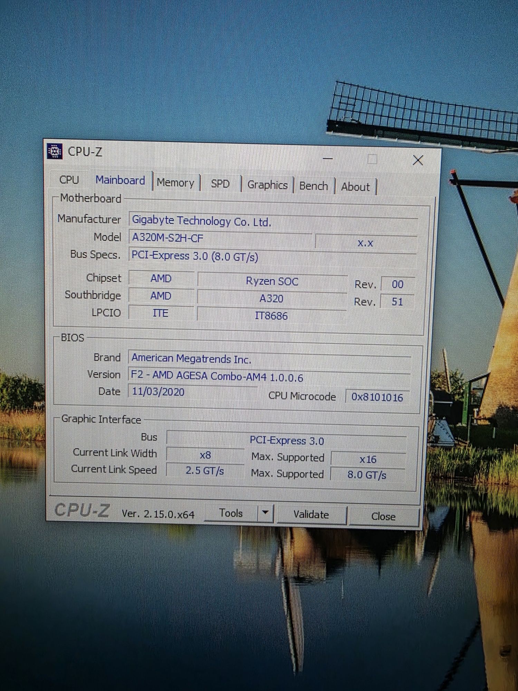
Task: Click the version label Ver. 2.15.0.x64
Action: pyautogui.click(x=158, y=514)
